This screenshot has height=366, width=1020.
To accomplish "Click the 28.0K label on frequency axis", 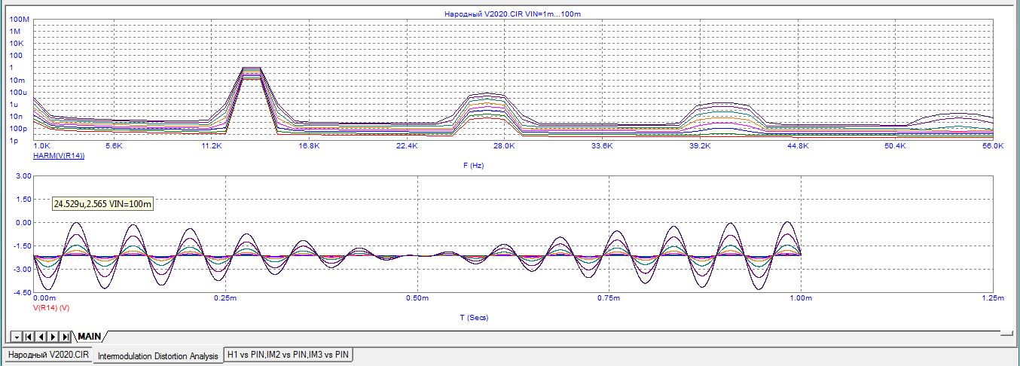I will [504, 146].
